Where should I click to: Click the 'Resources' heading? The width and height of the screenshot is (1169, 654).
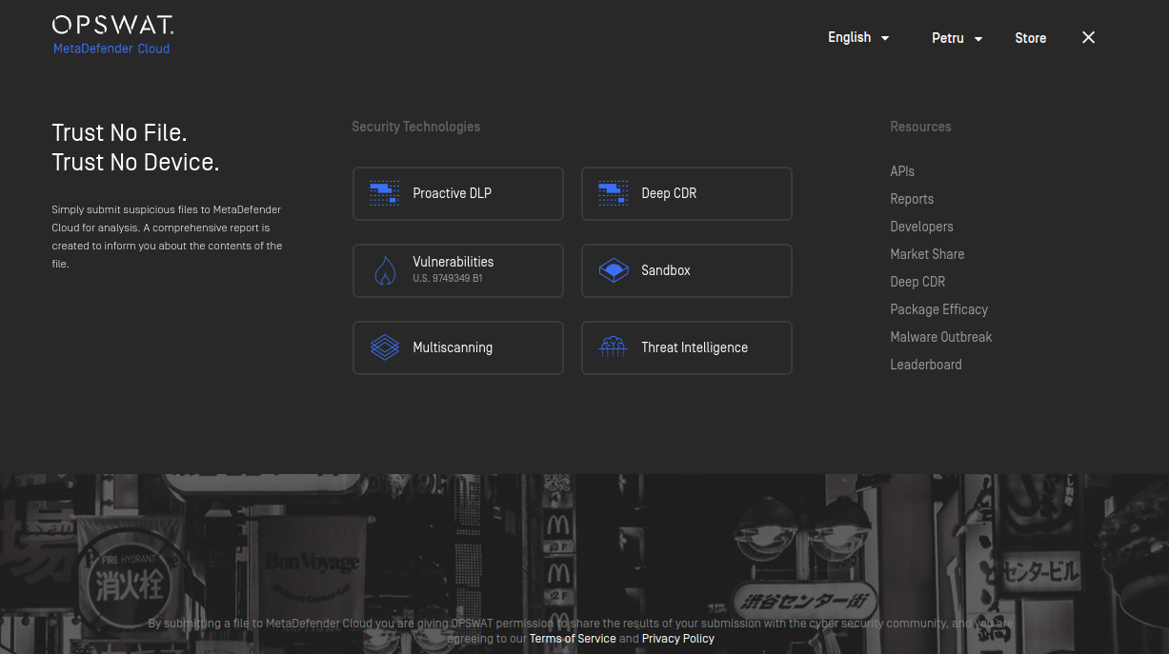(x=920, y=127)
